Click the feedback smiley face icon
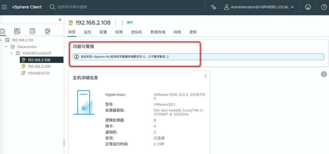 308,7
